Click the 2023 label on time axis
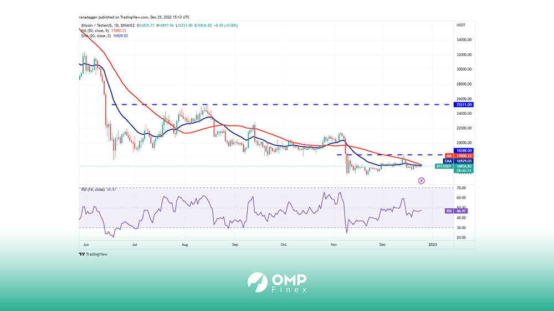554x311 pixels. click(433, 244)
